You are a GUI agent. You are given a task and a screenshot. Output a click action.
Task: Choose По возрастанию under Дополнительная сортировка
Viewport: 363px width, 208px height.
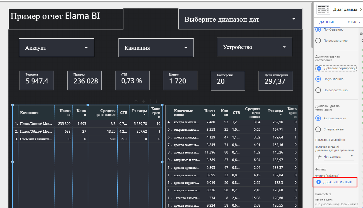[x=318, y=90]
